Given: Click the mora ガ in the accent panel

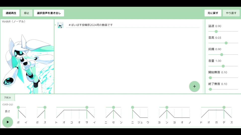Looking at the screenshot, I should pyautogui.click(x=216, y=122).
